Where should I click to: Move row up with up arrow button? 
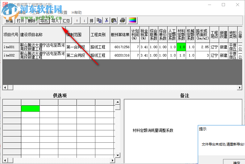tap(77, 20)
